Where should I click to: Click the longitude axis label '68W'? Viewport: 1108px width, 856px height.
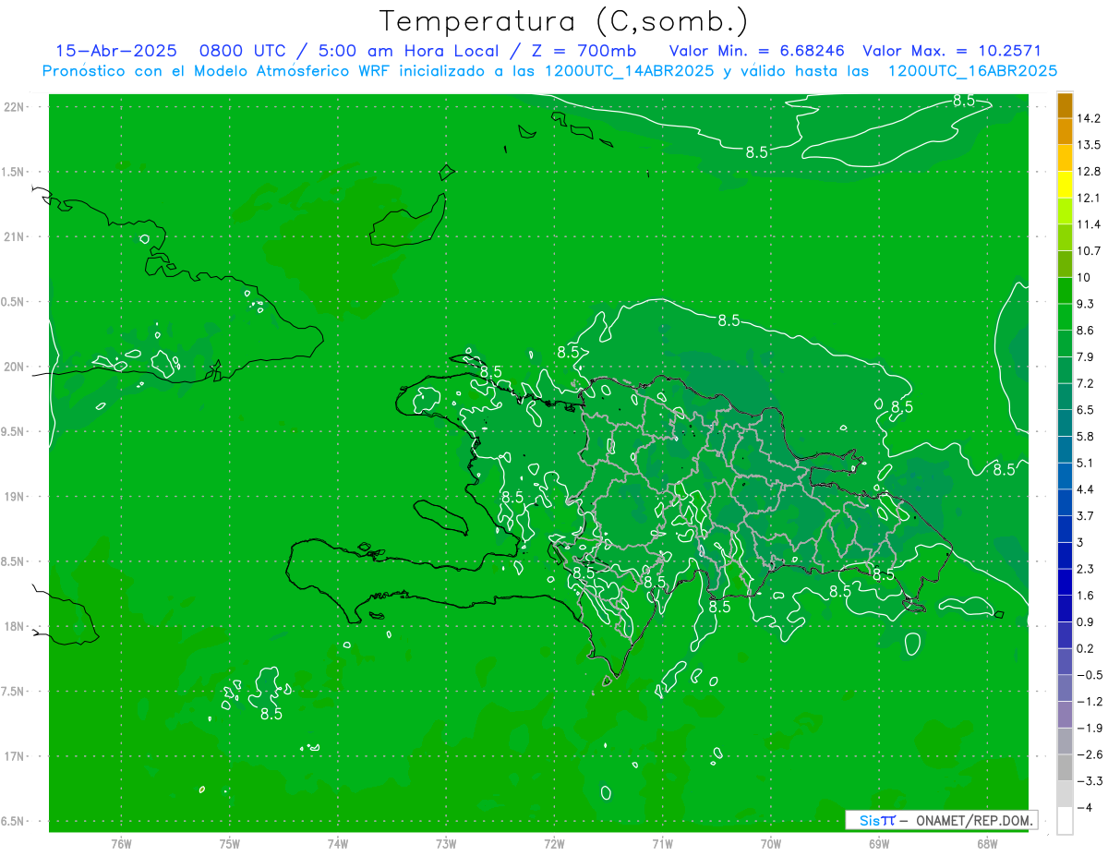coord(987,844)
